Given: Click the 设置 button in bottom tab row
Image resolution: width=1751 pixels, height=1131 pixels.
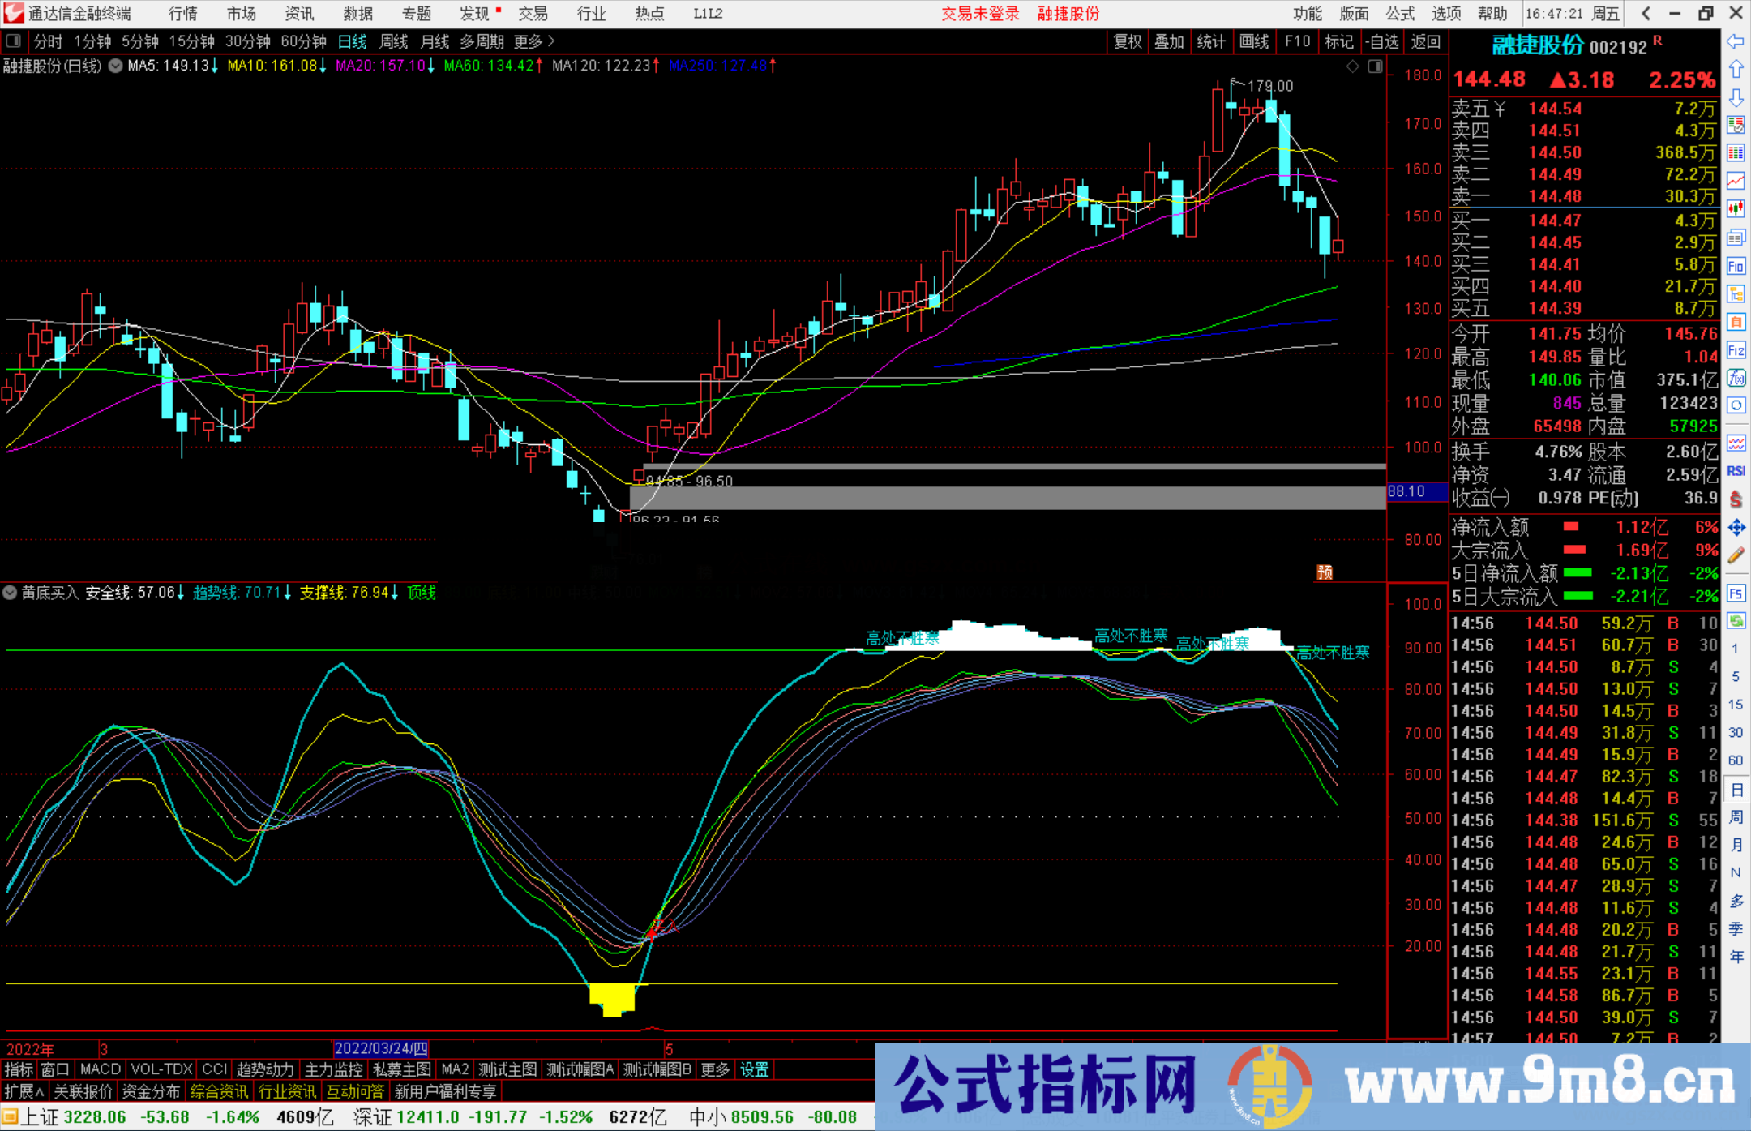Looking at the screenshot, I should click(754, 1069).
